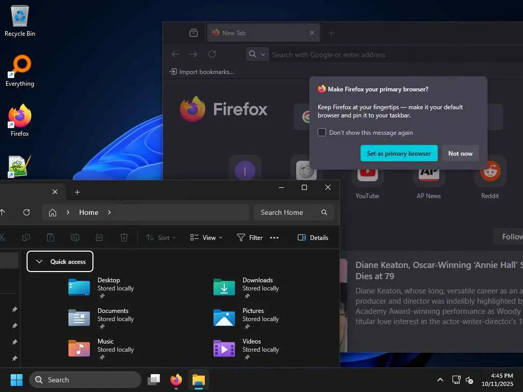This screenshot has height=392, width=523.
Task: Expand the chevron after Home breadcrumb
Action: point(109,213)
